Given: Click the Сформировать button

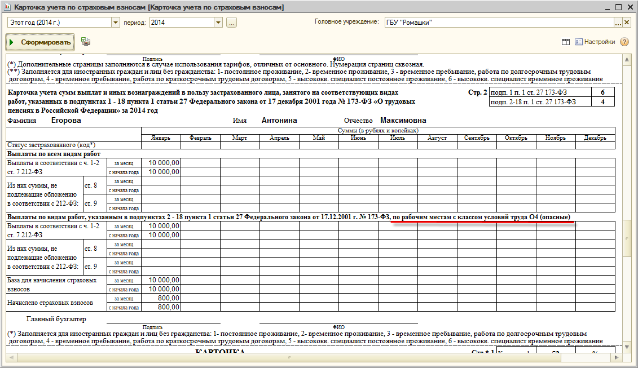Looking at the screenshot, I should point(40,42).
